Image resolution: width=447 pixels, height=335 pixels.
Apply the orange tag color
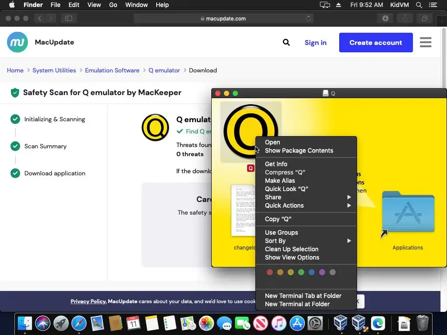(x=280, y=272)
